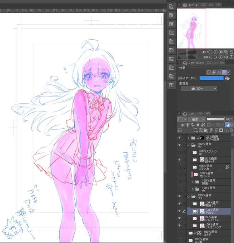This screenshot has width=234, height=243.
Task: Hide the 制服ラフ layer
Action: (x=179, y=204)
